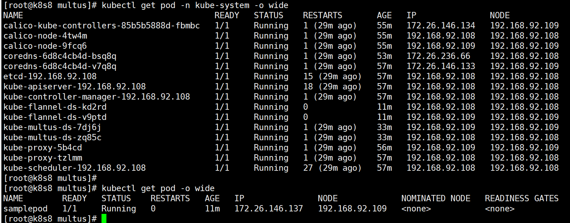Click the NOMINATED NODE column header
This screenshot has height=223, width=570.
436,198
